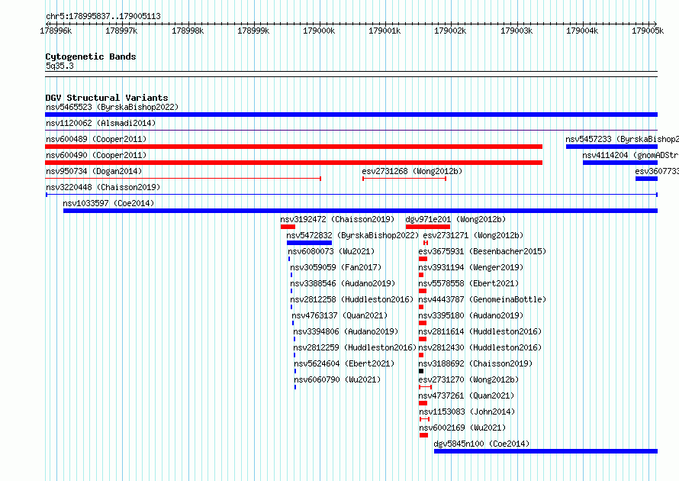Select esv2731270 (Wong2012b) label
This screenshot has height=481, width=679.
click(x=468, y=379)
